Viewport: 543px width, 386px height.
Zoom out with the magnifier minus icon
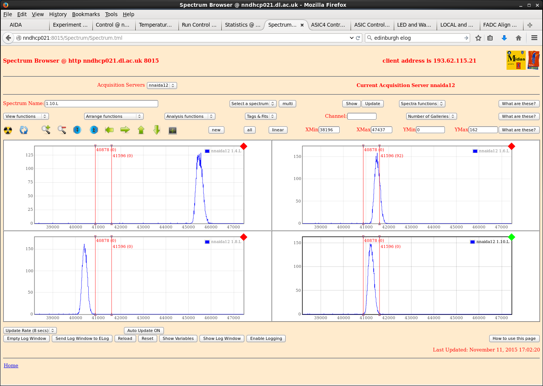[x=62, y=130]
